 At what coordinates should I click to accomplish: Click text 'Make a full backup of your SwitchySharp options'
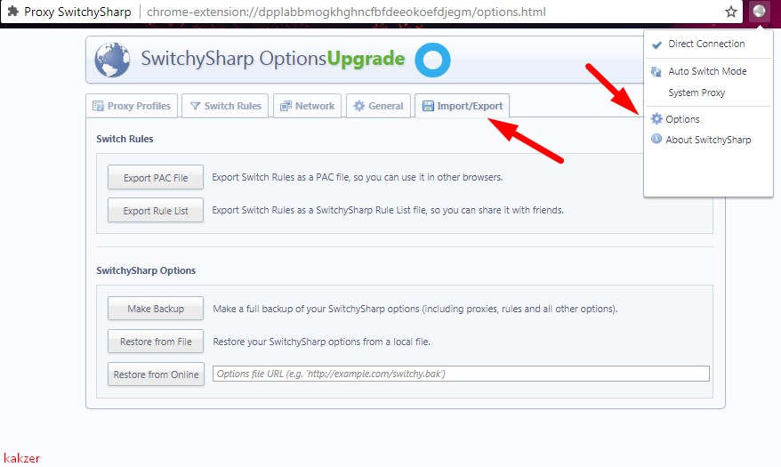tap(316, 309)
